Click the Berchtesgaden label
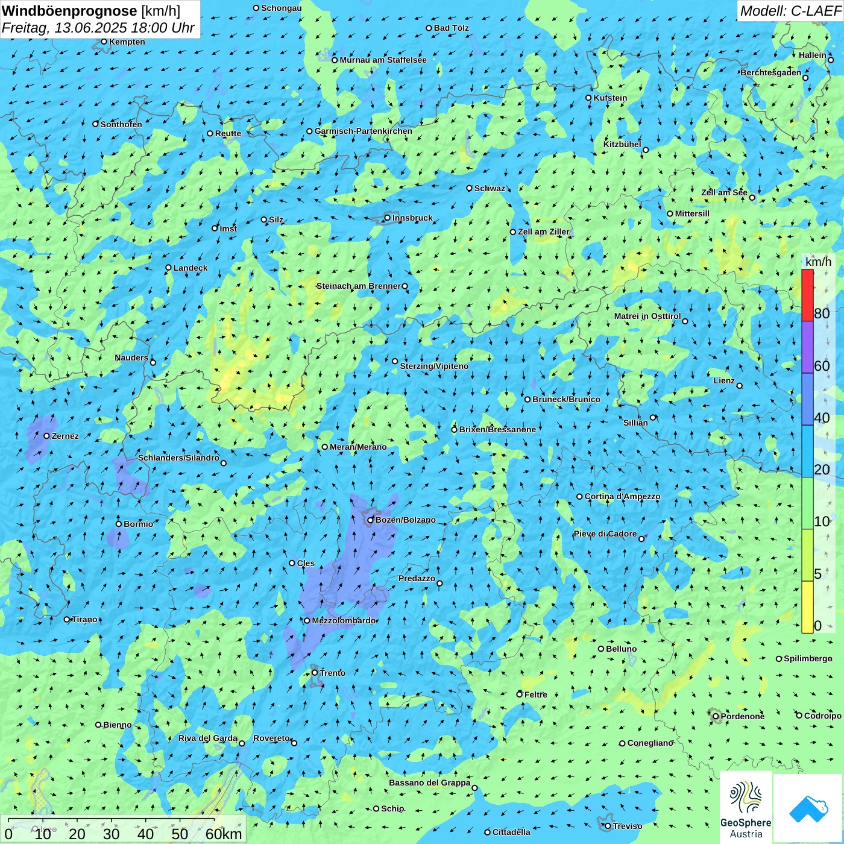844x844 pixels. pyautogui.click(x=771, y=72)
